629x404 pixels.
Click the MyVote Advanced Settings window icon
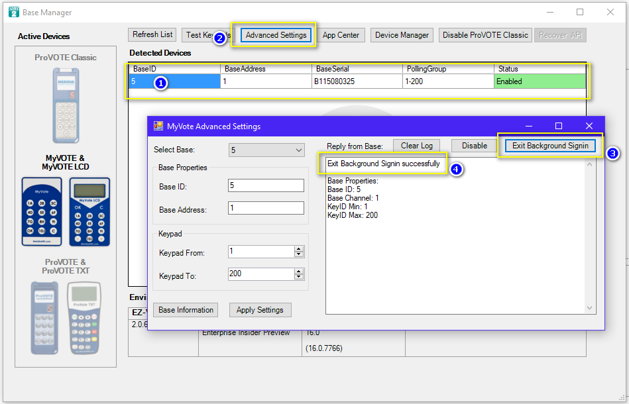pyautogui.click(x=158, y=126)
